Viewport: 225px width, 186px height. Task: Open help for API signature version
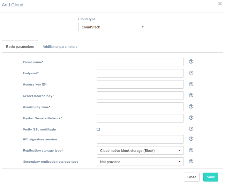pyautogui.click(x=191, y=139)
